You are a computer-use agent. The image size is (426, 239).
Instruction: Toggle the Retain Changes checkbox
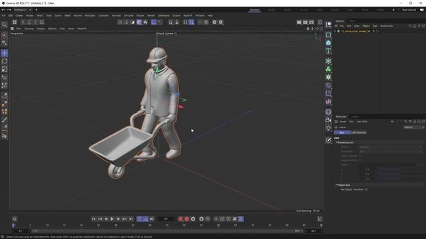360,156
